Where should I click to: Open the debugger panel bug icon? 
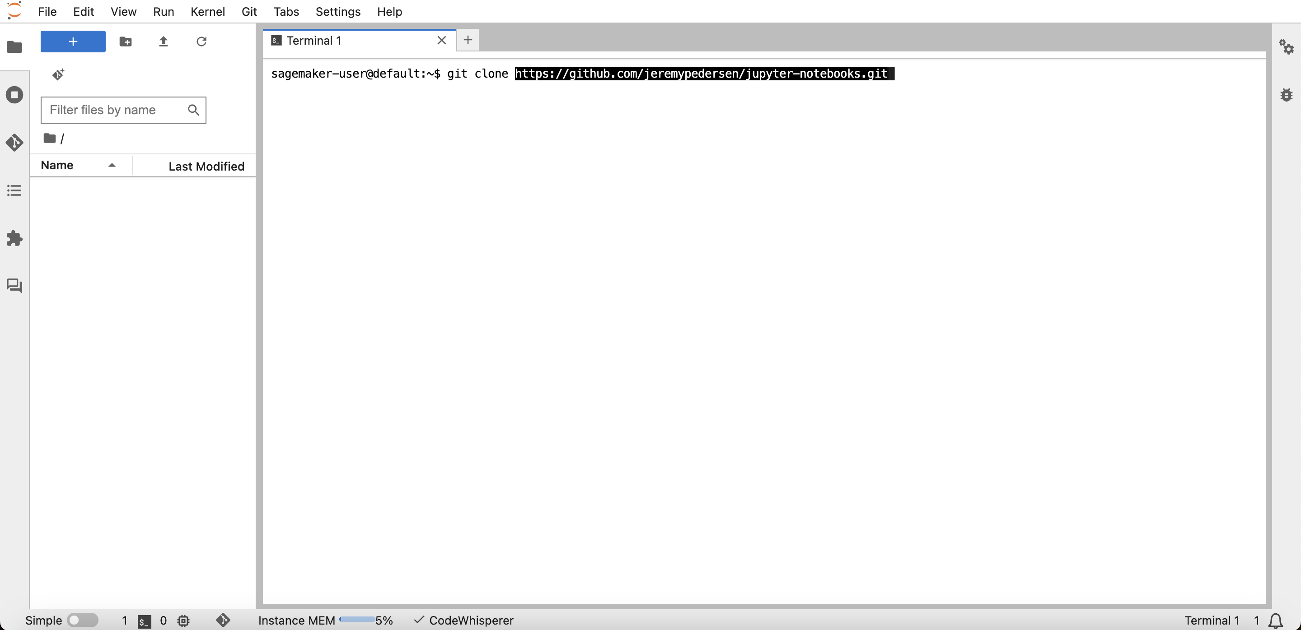[x=1286, y=95]
